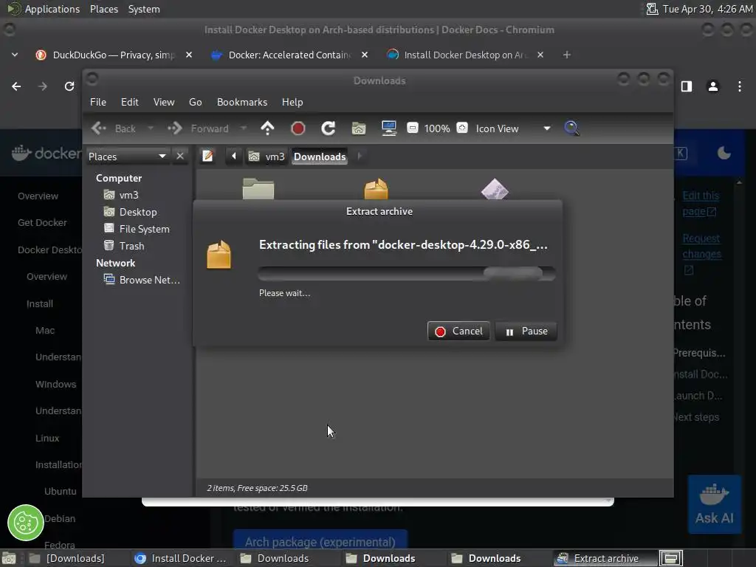The width and height of the screenshot is (756, 567).
Task: Toggle the Chromium side panel icon
Action: [687, 86]
